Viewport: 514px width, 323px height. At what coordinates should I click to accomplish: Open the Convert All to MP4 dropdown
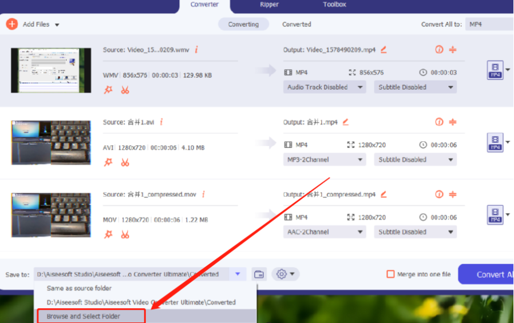pos(489,24)
